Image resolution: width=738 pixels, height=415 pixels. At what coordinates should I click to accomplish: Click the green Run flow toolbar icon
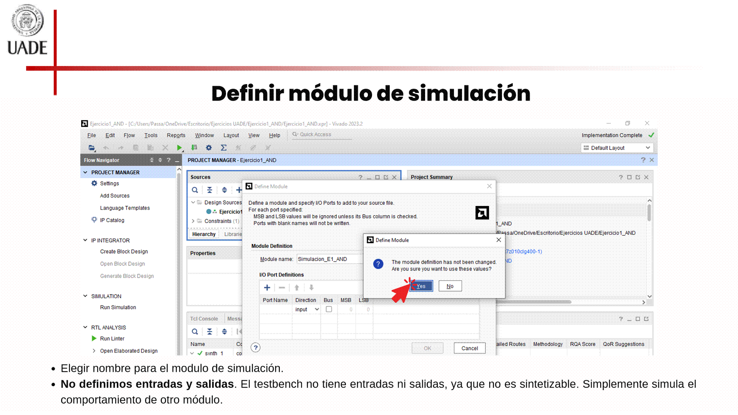179,148
